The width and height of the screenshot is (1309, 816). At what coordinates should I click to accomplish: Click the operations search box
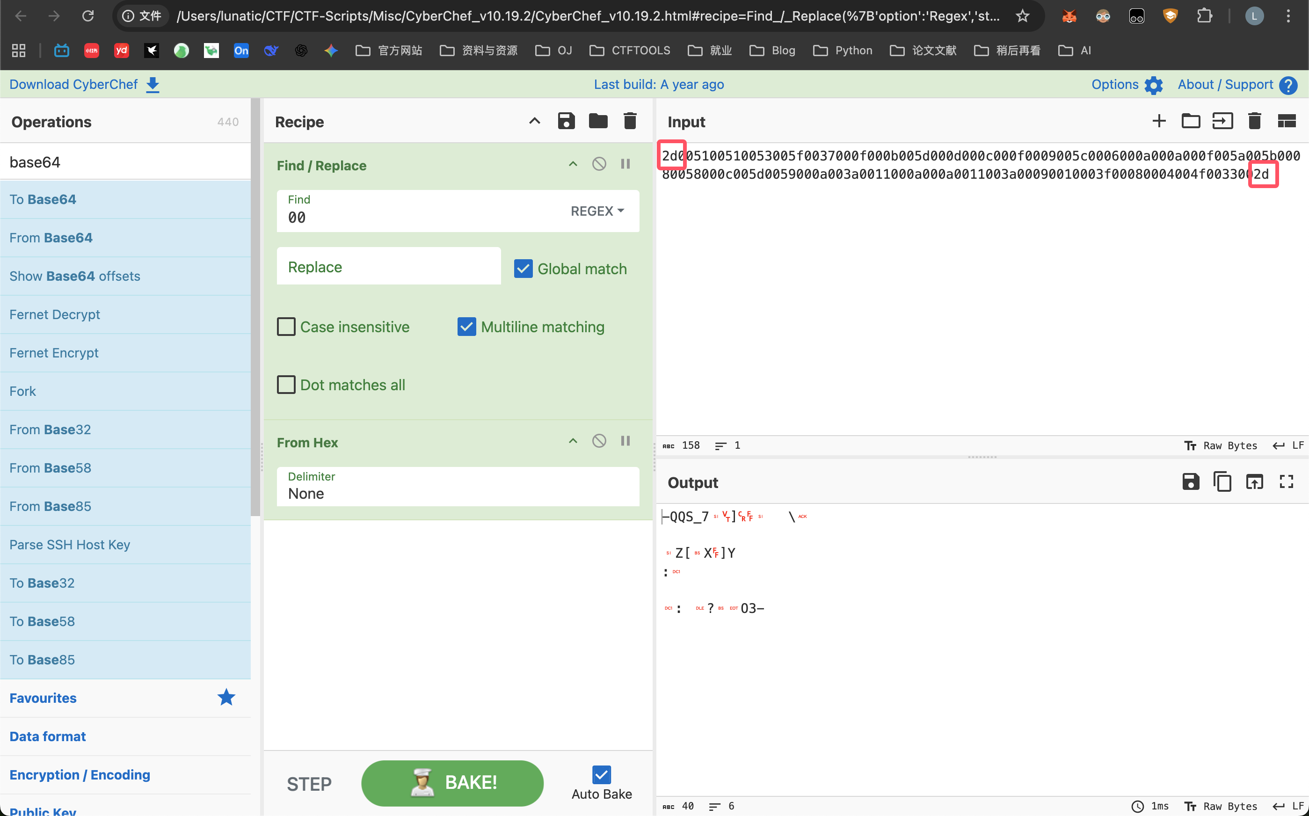(125, 162)
